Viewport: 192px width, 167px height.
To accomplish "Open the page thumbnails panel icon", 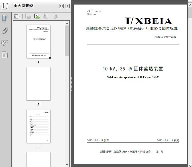I will click(5, 6).
